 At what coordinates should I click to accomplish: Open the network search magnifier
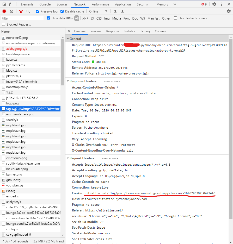coord(28,11)
